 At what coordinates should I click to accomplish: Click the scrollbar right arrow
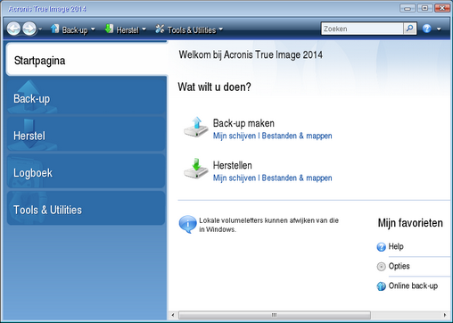point(445,315)
